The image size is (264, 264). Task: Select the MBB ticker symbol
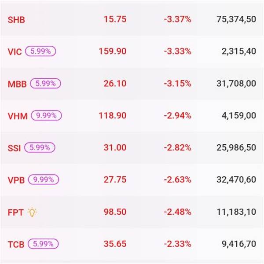pyautogui.click(x=17, y=84)
